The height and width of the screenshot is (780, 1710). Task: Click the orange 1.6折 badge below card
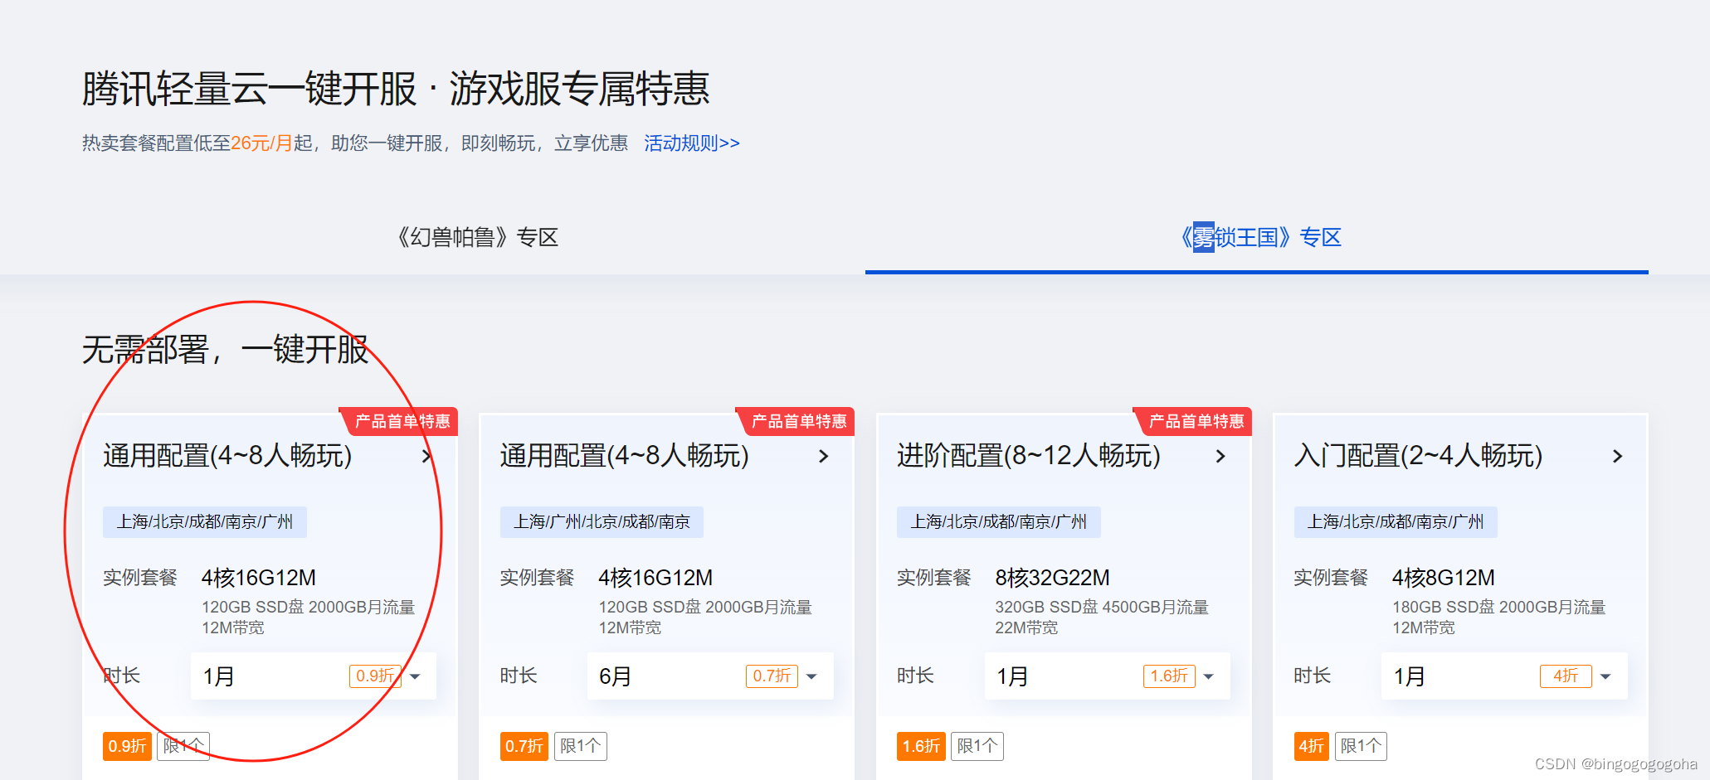921,746
